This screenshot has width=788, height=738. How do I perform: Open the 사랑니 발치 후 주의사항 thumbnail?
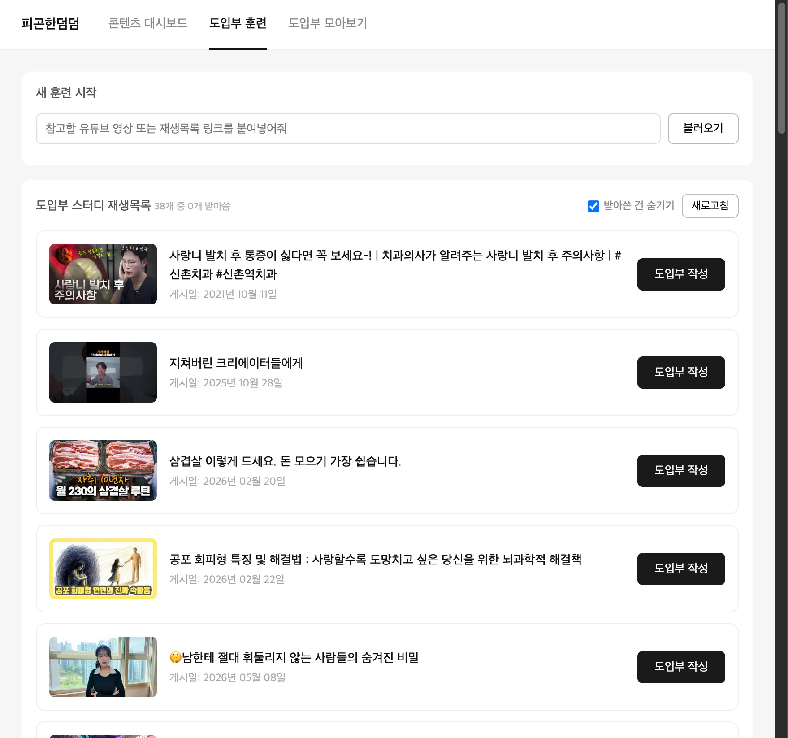pos(103,274)
